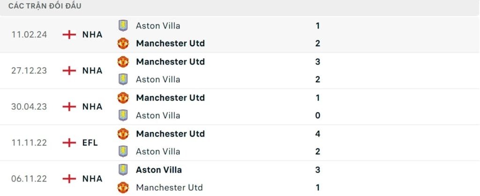Click Aston Villa crest in 27.12.23 match
This screenshot has height=196, width=480.
(123, 80)
